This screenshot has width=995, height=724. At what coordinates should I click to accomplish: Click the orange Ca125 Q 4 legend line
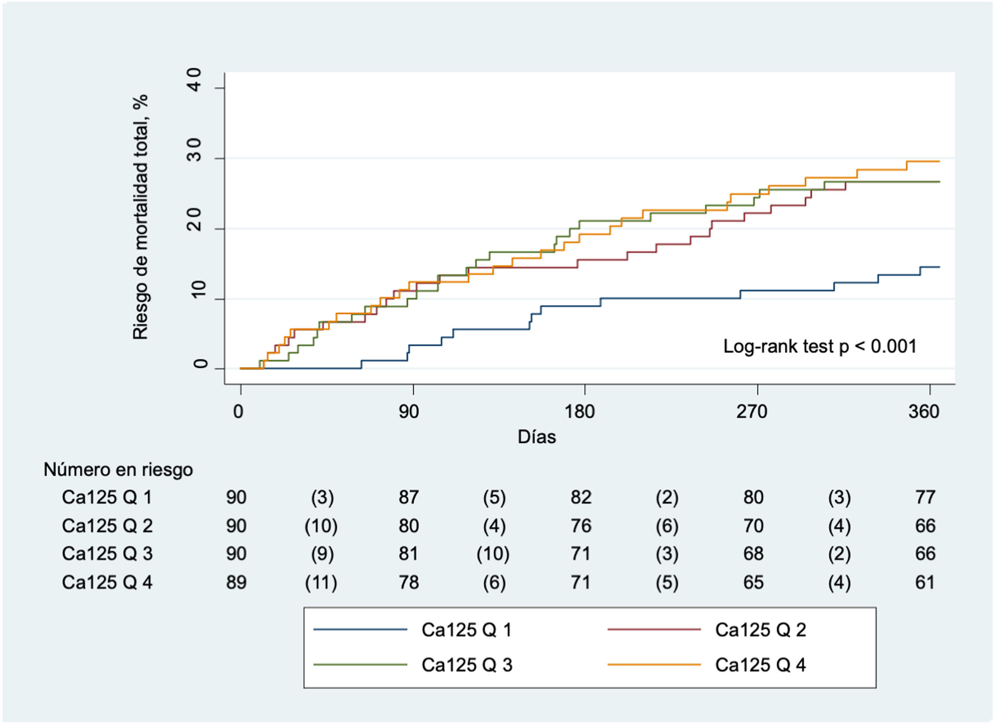coord(654,665)
